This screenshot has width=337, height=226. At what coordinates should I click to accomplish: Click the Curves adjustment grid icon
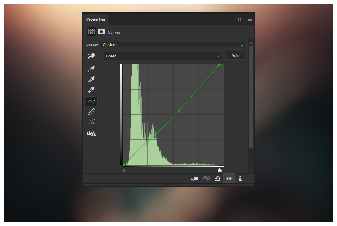(92, 32)
